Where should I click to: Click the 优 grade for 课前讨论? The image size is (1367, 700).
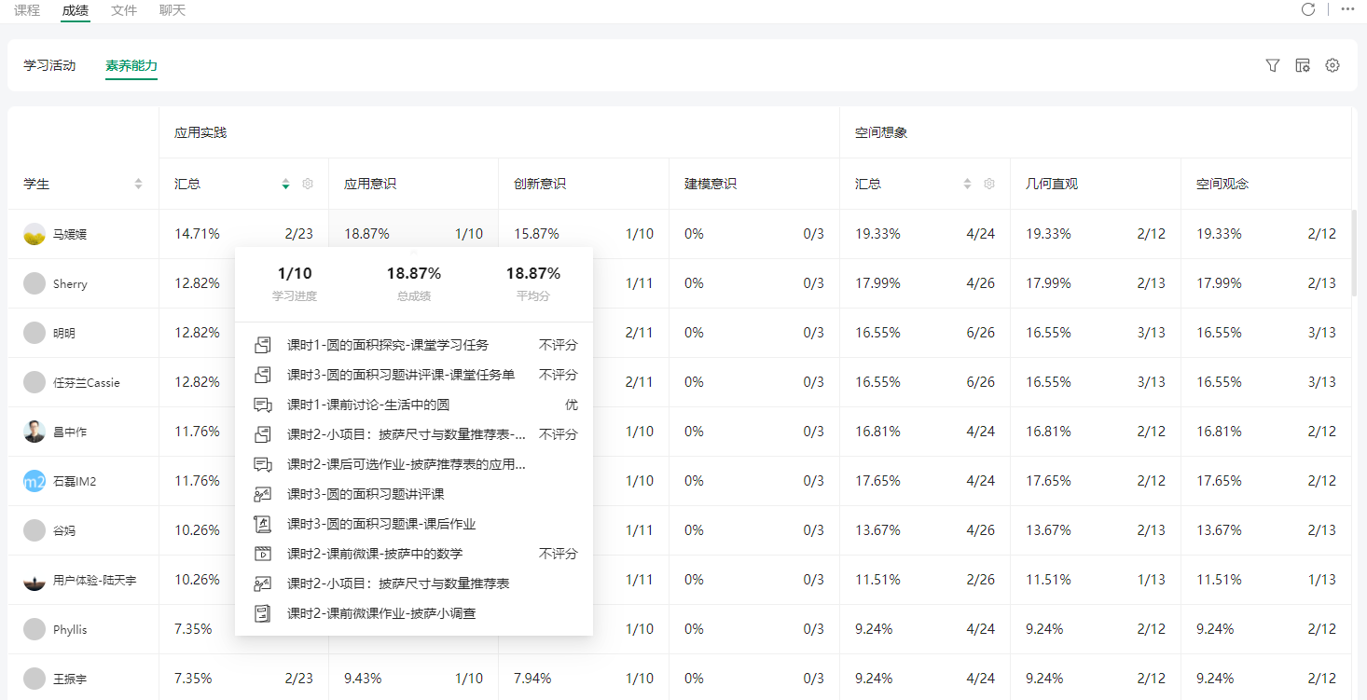(572, 405)
